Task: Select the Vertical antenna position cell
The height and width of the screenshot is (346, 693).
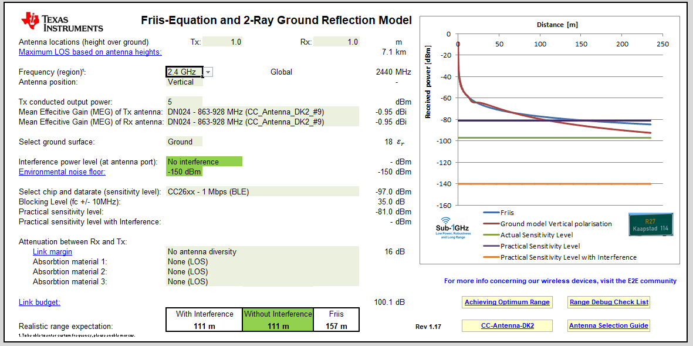Action: [183, 82]
